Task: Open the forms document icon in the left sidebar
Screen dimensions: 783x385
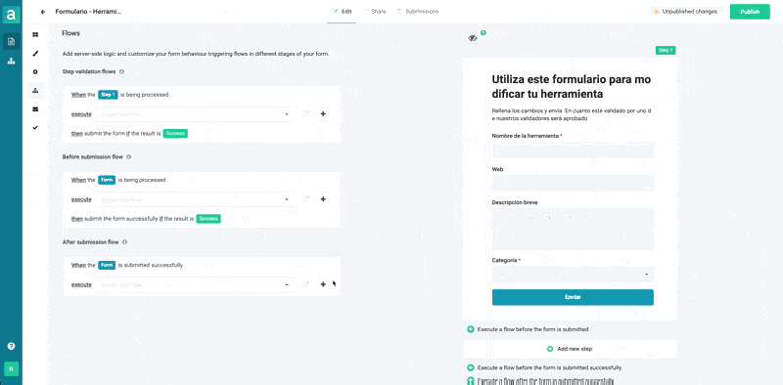Action: point(11,41)
